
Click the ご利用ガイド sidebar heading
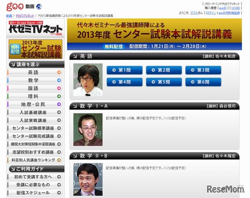pyautogui.click(x=37, y=169)
